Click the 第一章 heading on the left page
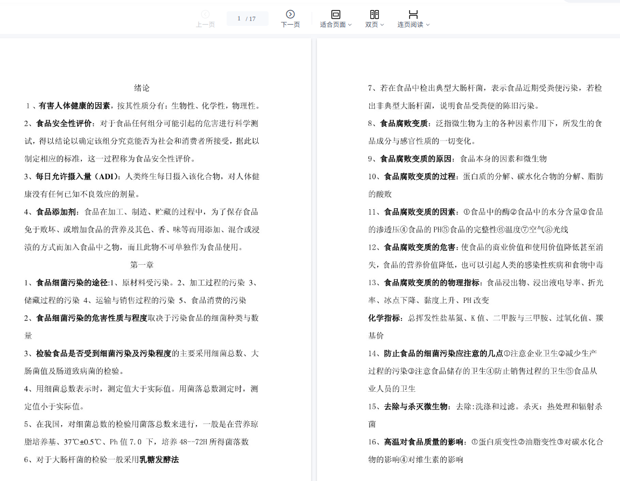Viewport: 620px width, 481px height. pos(142,265)
